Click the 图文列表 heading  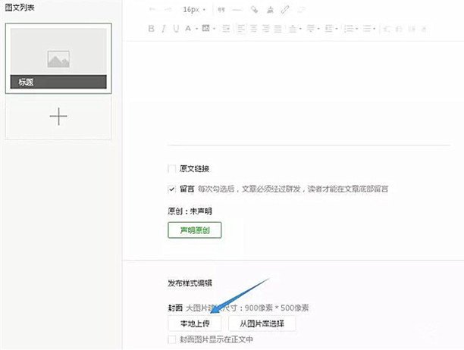(x=20, y=8)
